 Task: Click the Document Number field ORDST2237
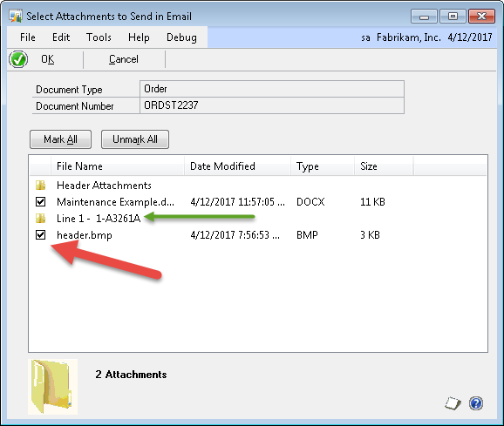pyautogui.click(x=272, y=105)
